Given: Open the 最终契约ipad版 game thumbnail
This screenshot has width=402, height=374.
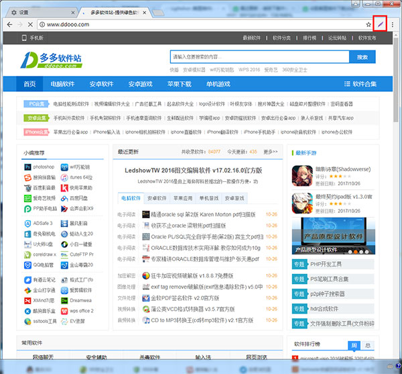Looking at the screenshot, I should tap(302, 203).
